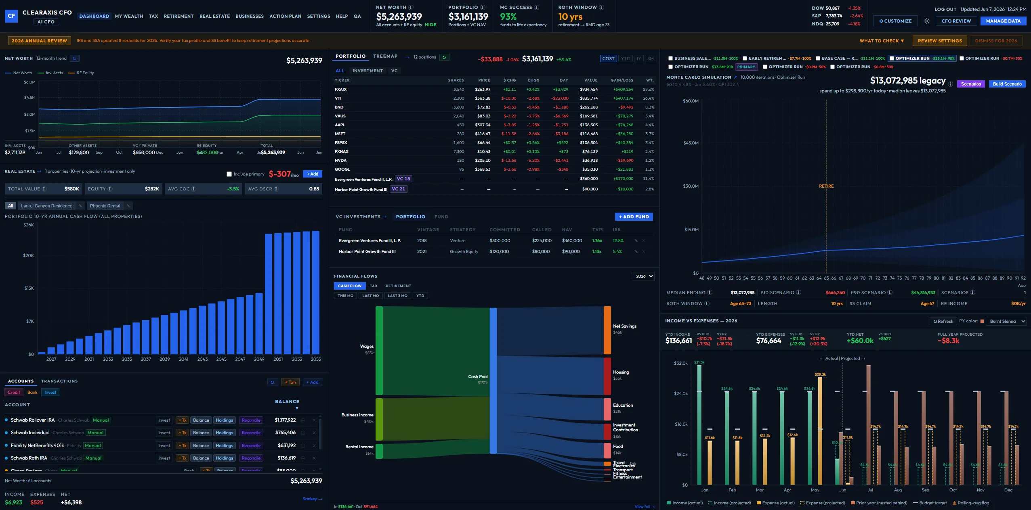Open the VC Investments arrow expander

[x=384, y=217]
